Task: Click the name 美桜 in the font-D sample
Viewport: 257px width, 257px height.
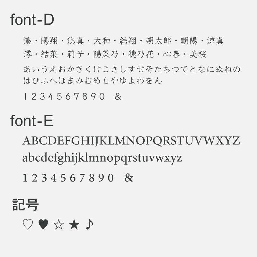Action: point(198,54)
